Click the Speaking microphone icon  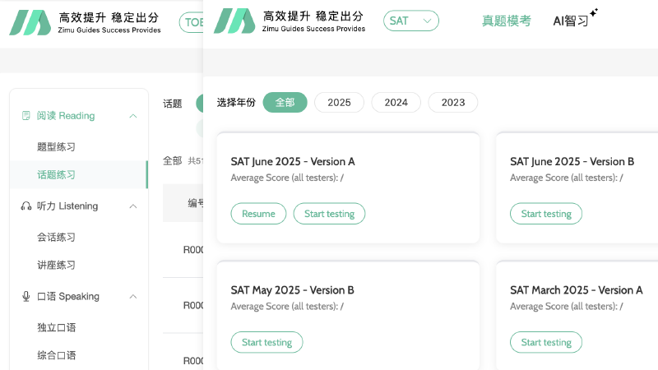(x=26, y=297)
